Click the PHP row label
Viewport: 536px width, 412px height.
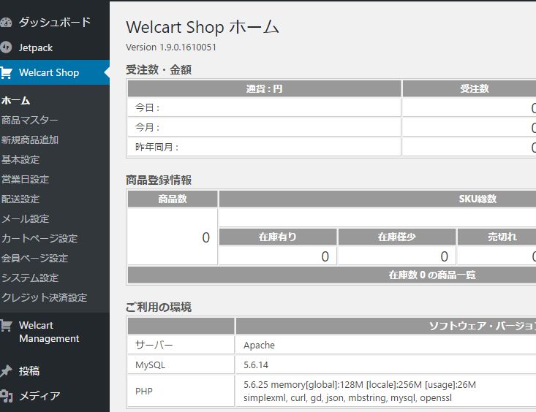coord(144,391)
